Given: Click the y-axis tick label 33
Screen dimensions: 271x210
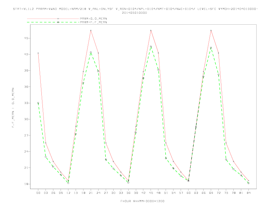Looking at the screenshot, I should coord(26,103).
